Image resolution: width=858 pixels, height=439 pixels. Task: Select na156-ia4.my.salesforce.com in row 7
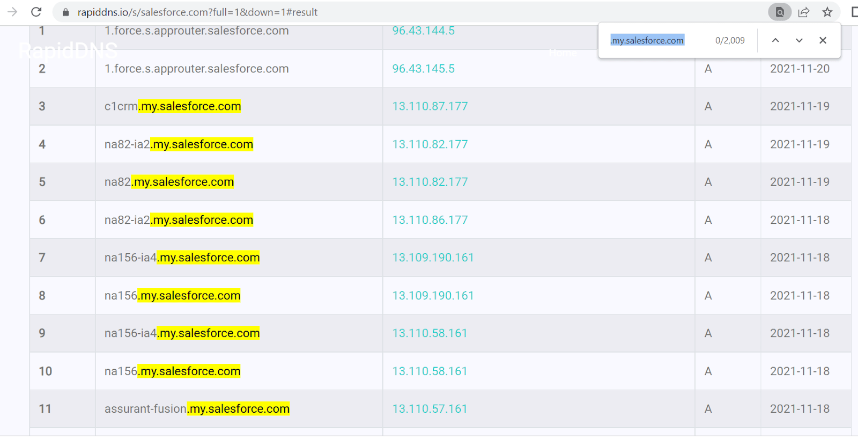[x=182, y=258]
